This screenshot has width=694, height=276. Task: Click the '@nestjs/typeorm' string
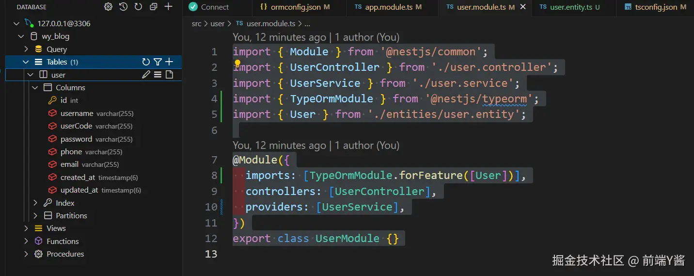(x=479, y=99)
